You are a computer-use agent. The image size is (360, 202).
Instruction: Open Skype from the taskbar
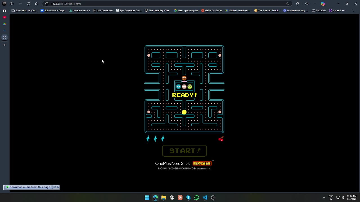(x=188, y=198)
